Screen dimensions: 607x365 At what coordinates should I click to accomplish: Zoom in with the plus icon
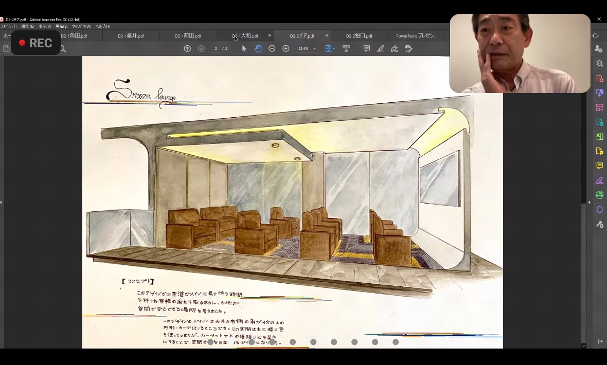(286, 48)
